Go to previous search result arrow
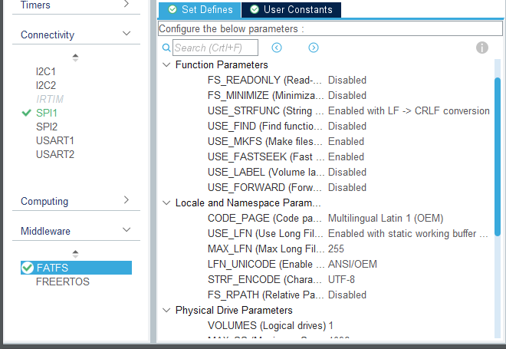This screenshot has width=506, height=349. click(x=277, y=48)
